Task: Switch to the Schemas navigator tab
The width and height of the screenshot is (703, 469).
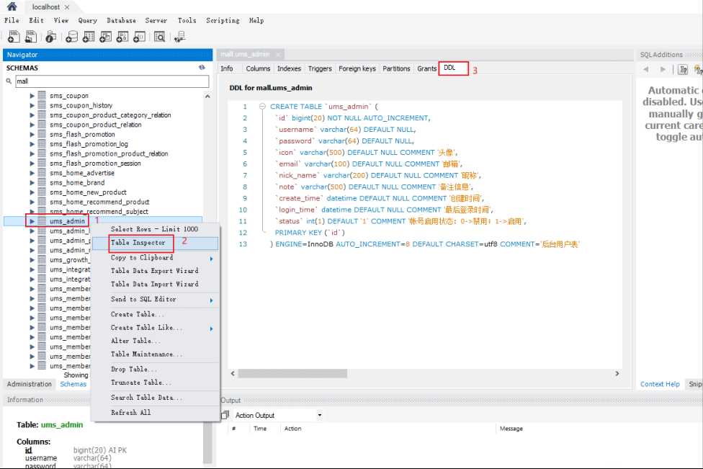Action: click(73, 384)
